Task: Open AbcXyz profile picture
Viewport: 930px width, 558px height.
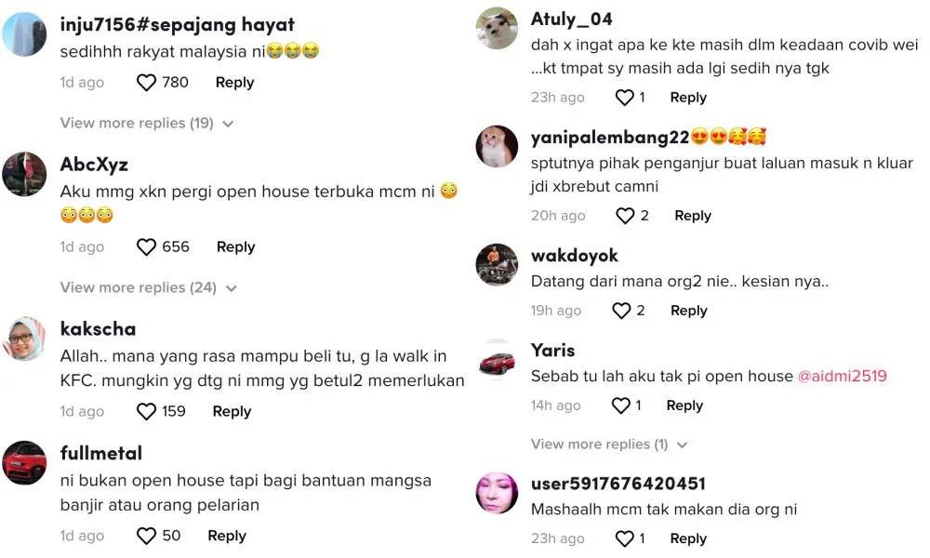Action: [24, 174]
